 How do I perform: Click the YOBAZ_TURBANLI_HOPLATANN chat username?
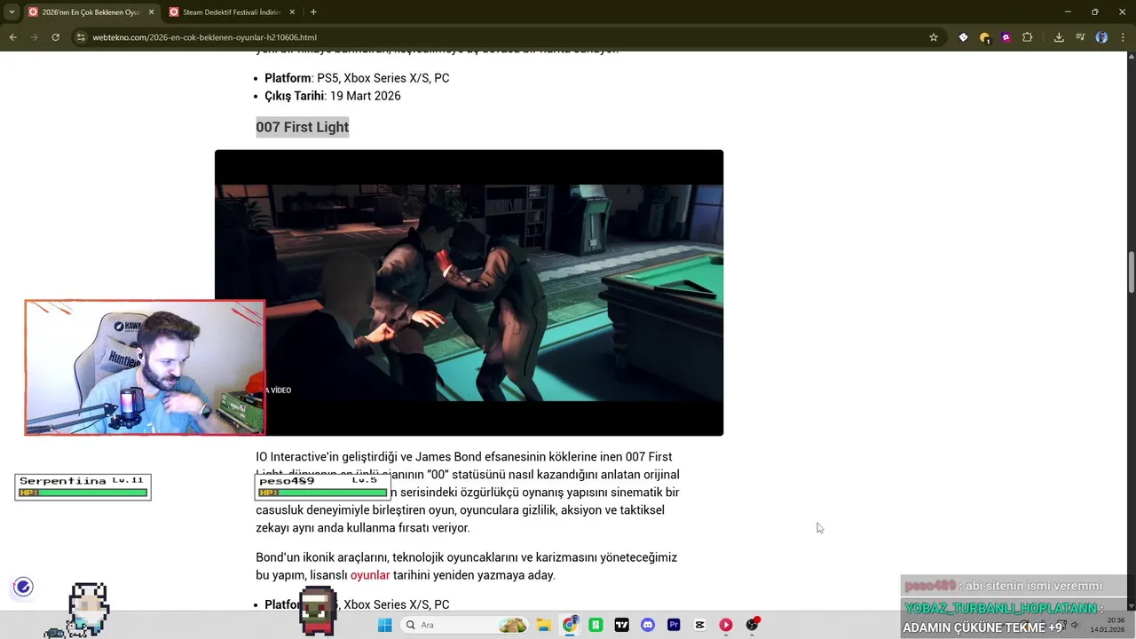[x=1001, y=608]
